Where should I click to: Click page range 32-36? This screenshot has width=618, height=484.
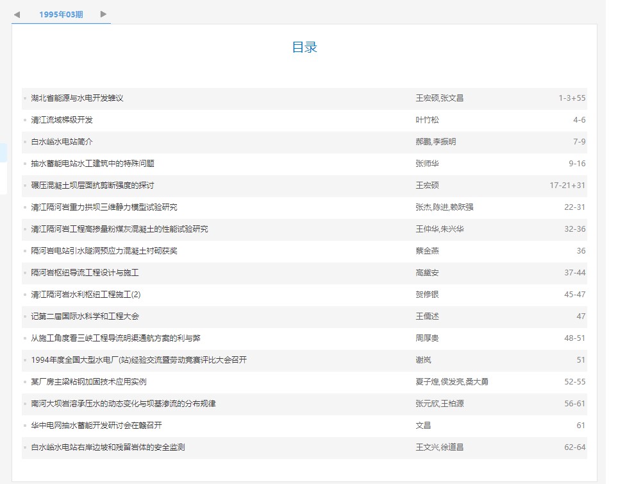(x=575, y=229)
